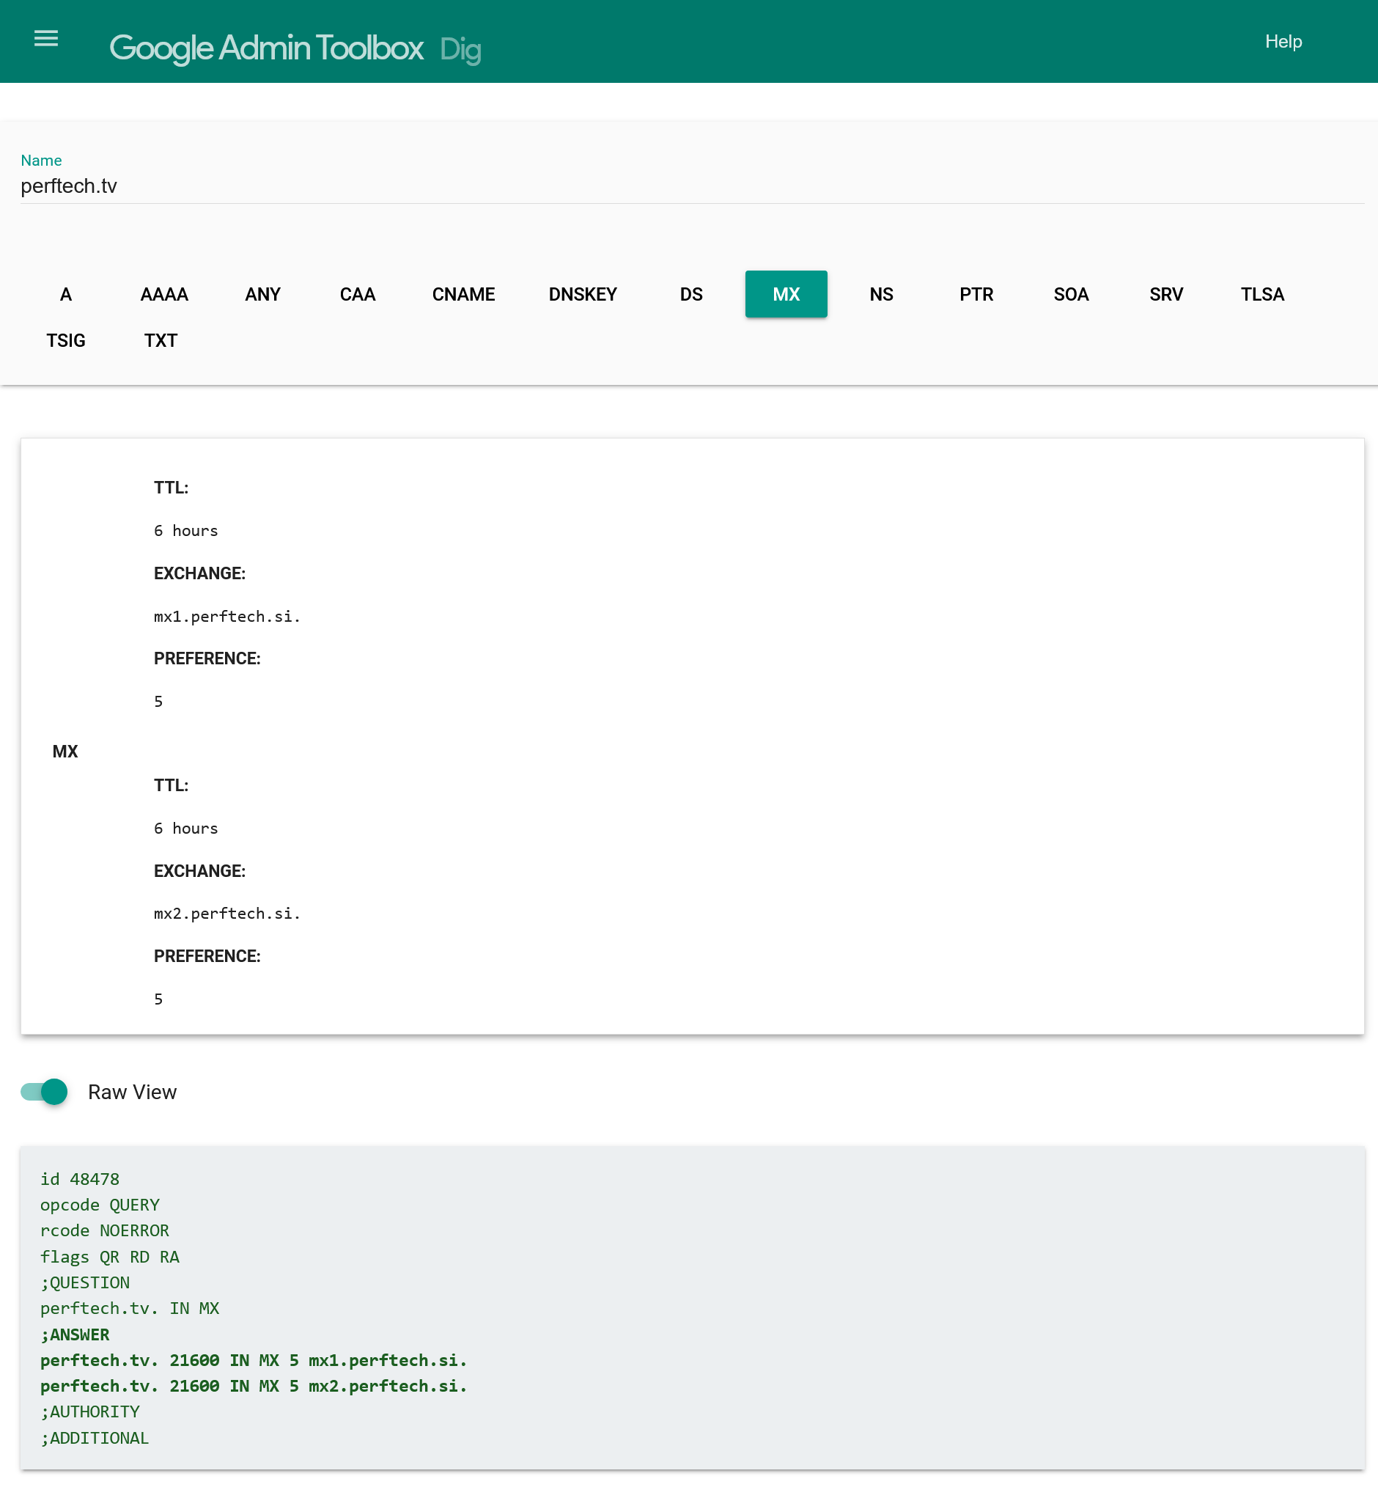Click the 'rcode NOERROR' line

(104, 1230)
